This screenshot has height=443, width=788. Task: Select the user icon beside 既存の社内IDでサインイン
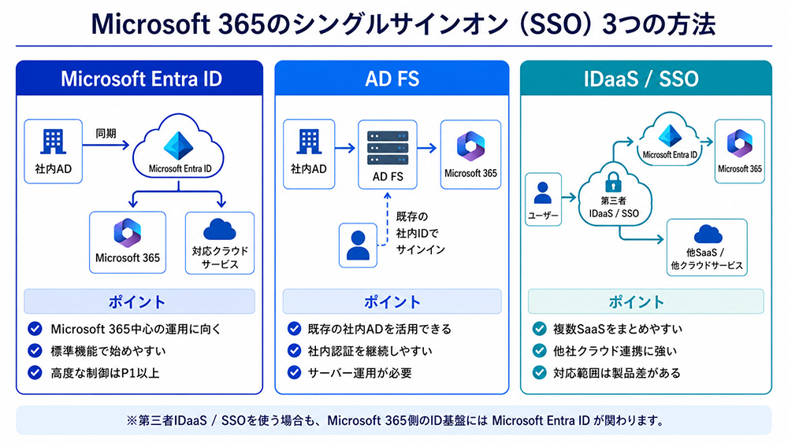358,245
